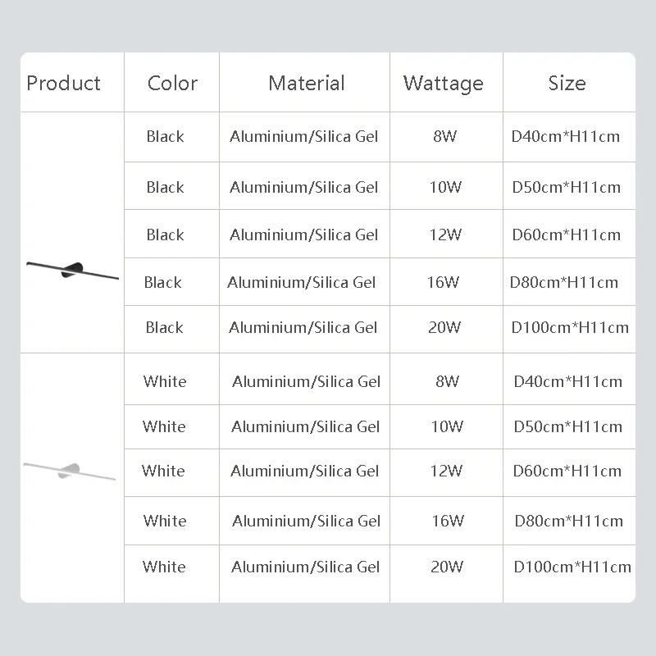Select the White D50cm*H11cm size cell
The image size is (656, 656).
click(567, 426)
